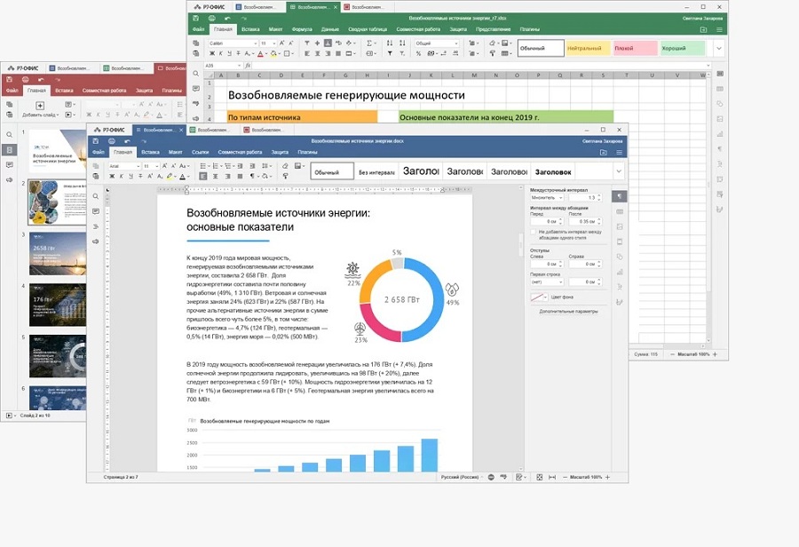The width and height of the screenshot is (799, 547).
Task: Toggle 'Не добавлять интервал' checkbox
Action: [x=533, y=233]
